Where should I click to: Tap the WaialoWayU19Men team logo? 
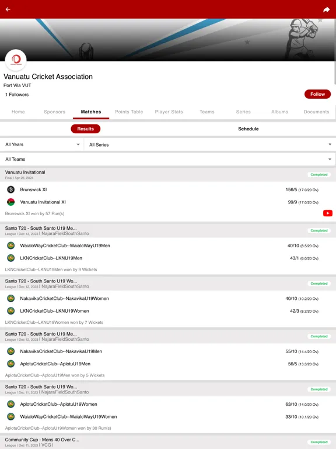pos(11,246)
